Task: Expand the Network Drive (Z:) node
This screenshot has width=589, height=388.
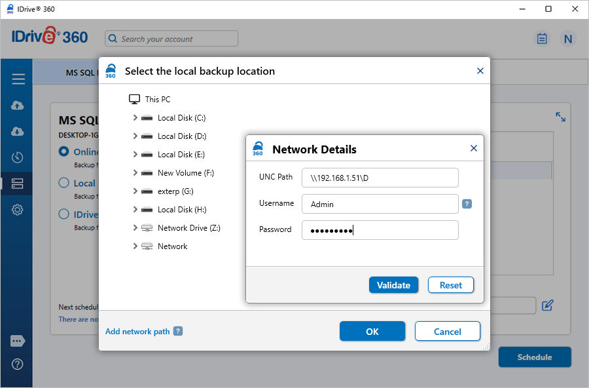Action: pyautogui.click(x=135, y=228)
